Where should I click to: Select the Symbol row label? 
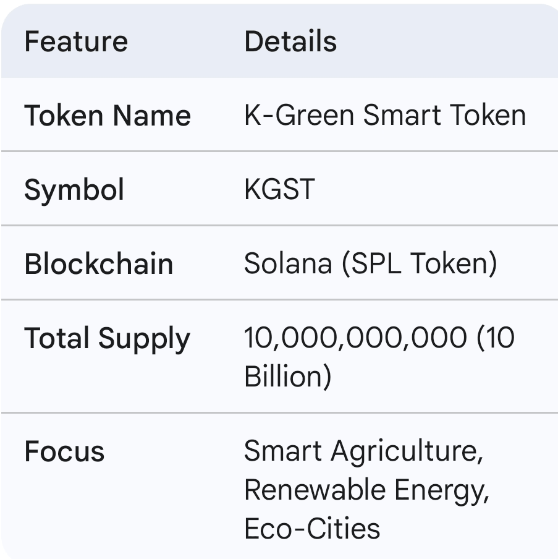click(x=74, y=190)
